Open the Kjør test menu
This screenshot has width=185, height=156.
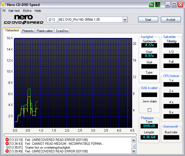pyautogui.click(x=15, y=11)
